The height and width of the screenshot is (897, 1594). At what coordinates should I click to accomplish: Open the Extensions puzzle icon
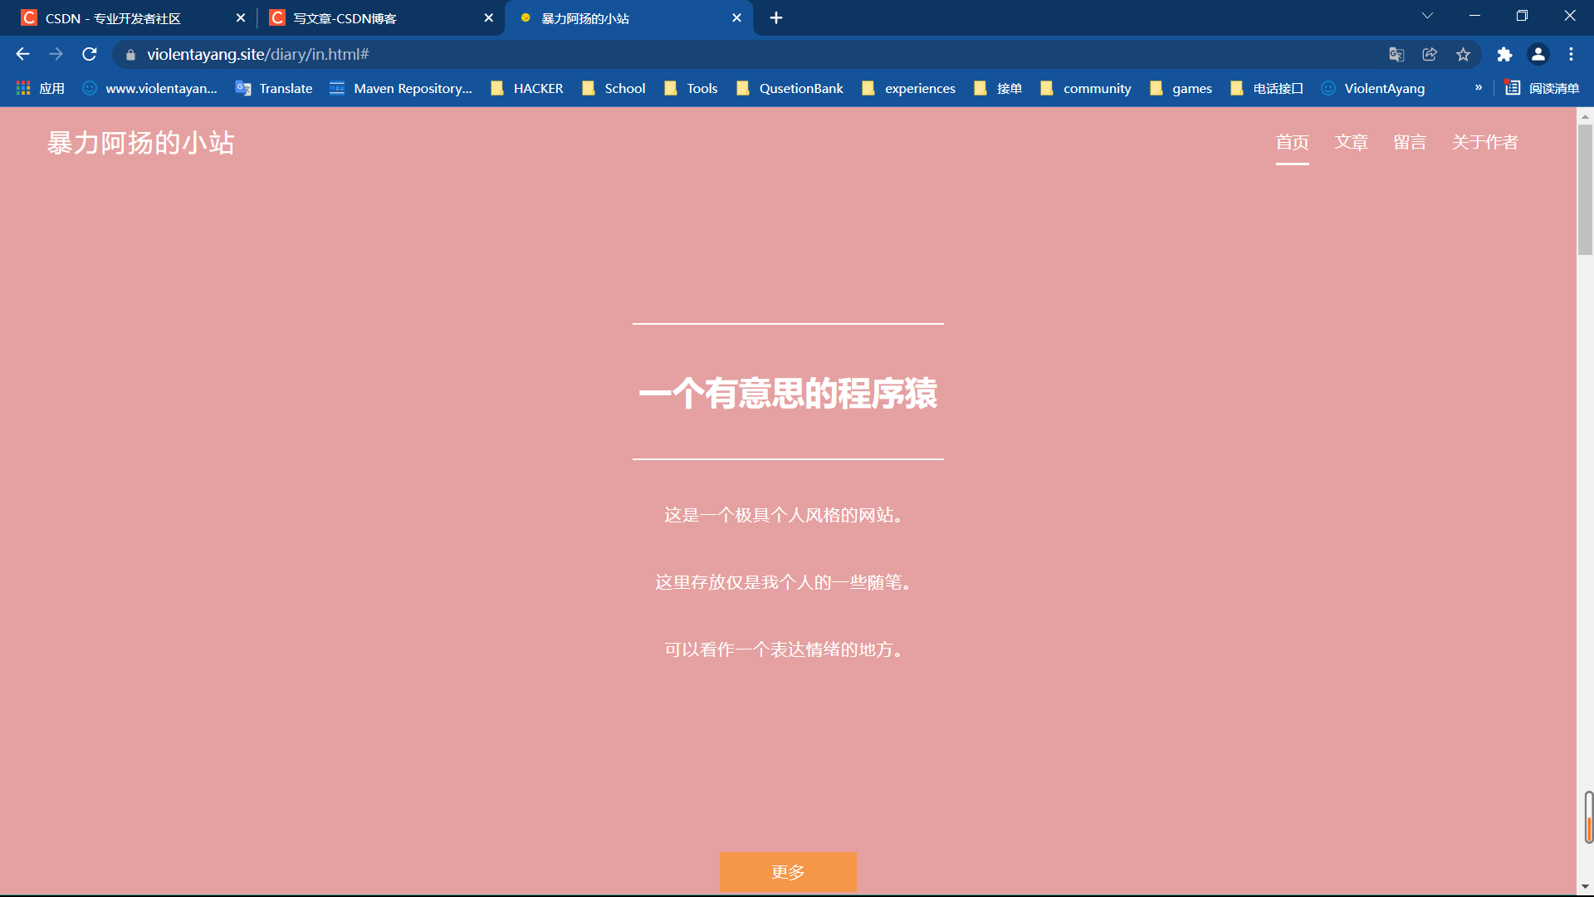(x=1504, y=54)
